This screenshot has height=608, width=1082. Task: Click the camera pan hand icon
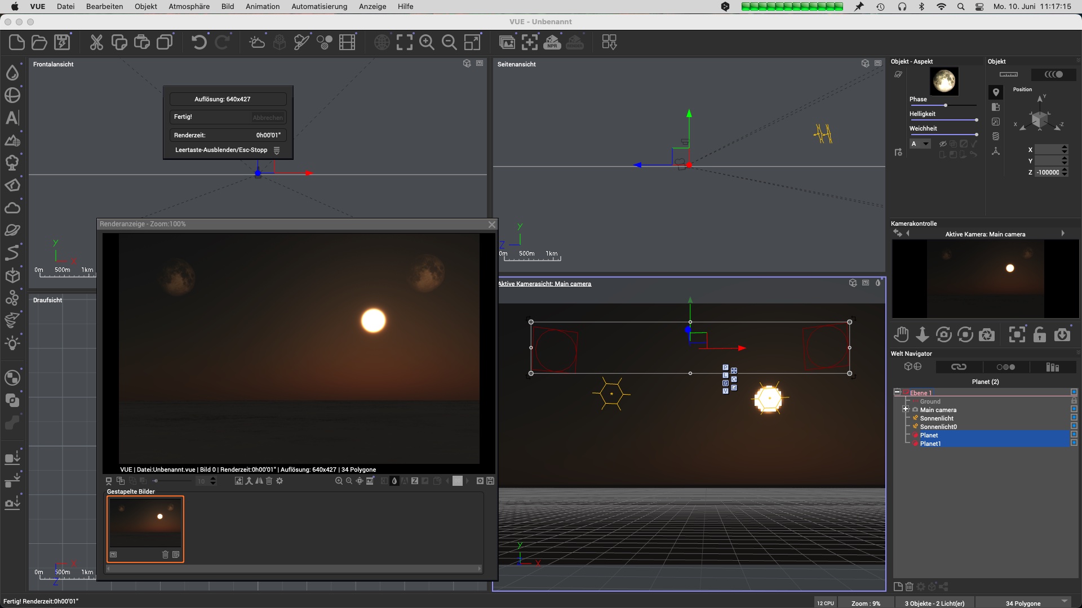pyautogui.click(x=901, y=334)
